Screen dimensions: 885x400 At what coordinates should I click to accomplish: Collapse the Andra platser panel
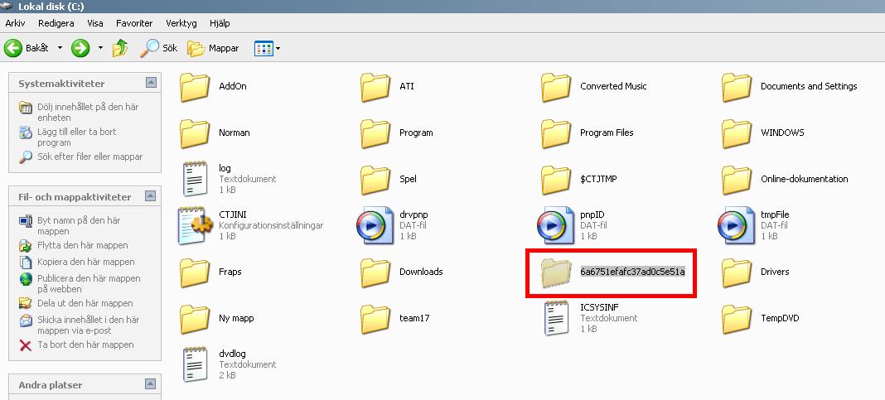(x=151, y=383)
